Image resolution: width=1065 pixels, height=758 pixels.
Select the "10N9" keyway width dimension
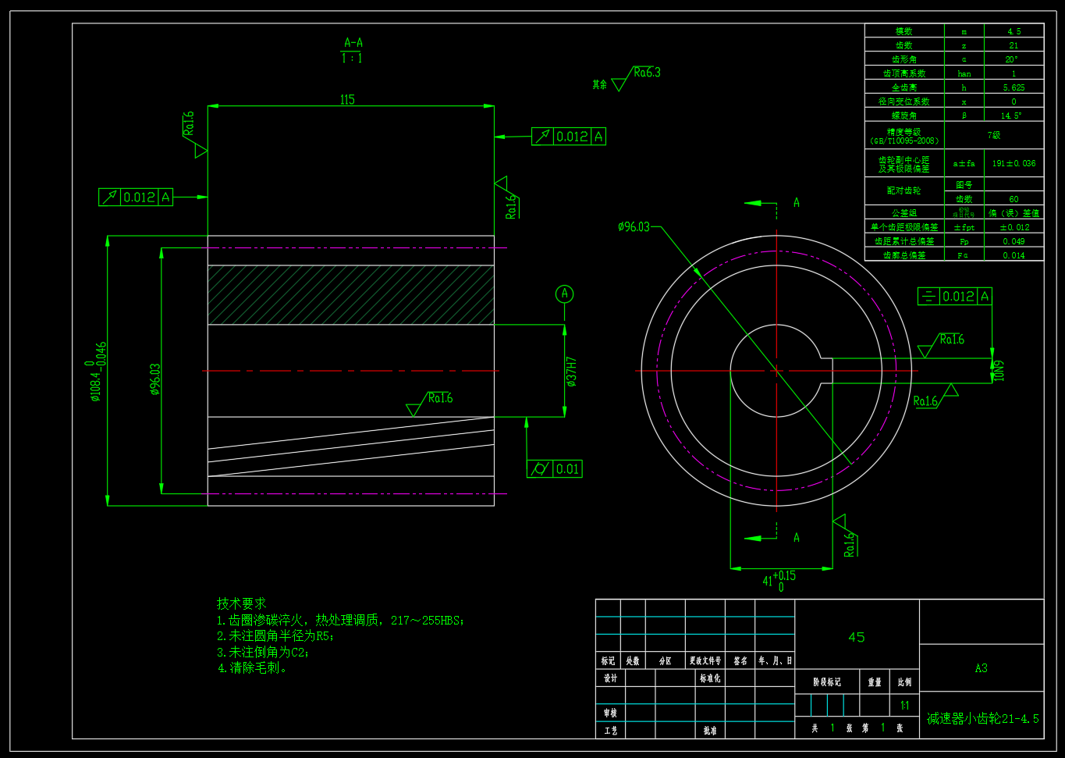999,370
